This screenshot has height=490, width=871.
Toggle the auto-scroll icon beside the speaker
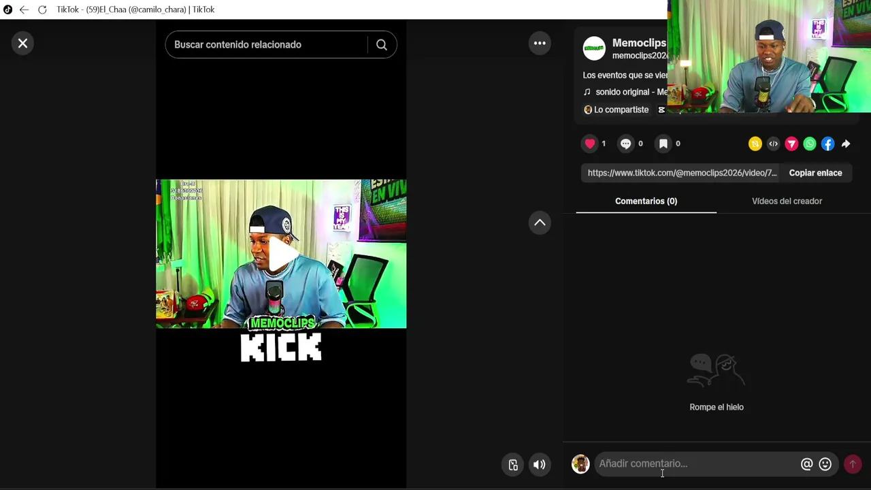pos(513,465)
